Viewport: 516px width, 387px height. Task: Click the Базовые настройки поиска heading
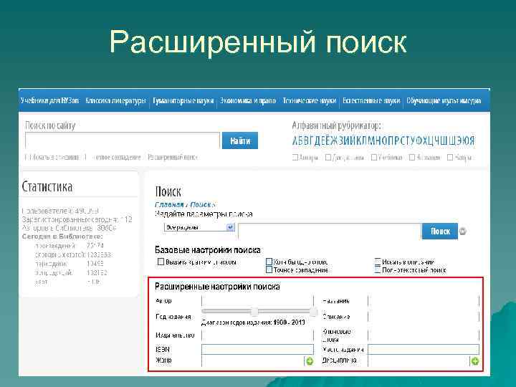point(208,250)
